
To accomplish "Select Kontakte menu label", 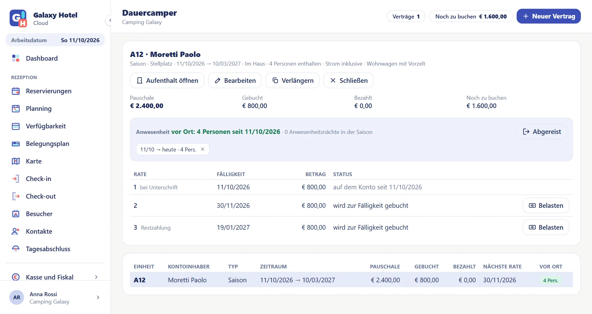I will (39, 231).
